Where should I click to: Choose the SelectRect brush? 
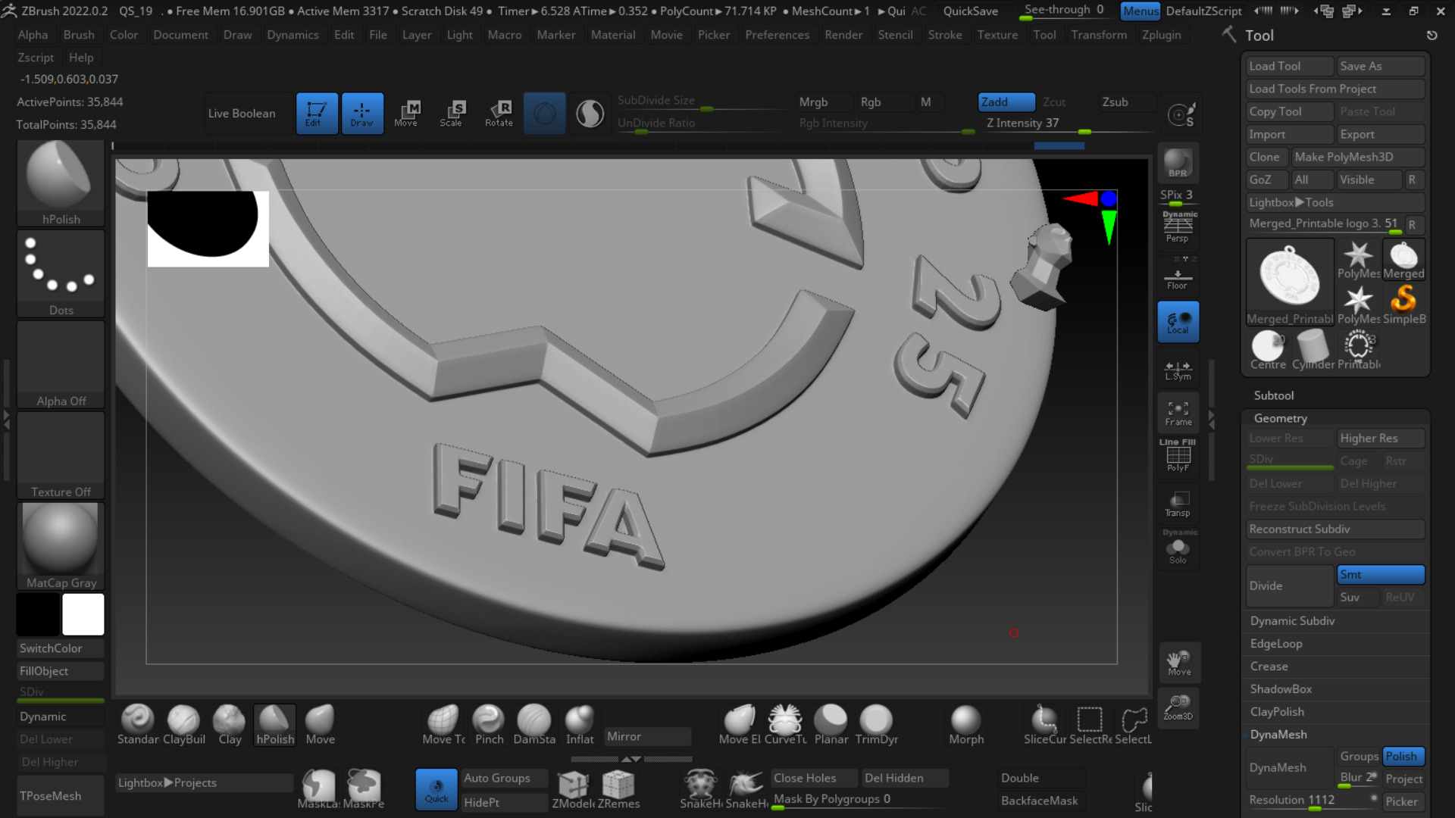coord(1090,725)
